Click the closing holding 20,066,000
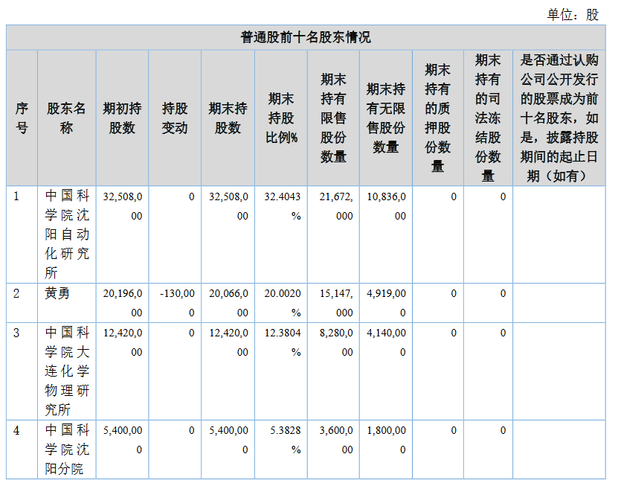 coord(228,303)
